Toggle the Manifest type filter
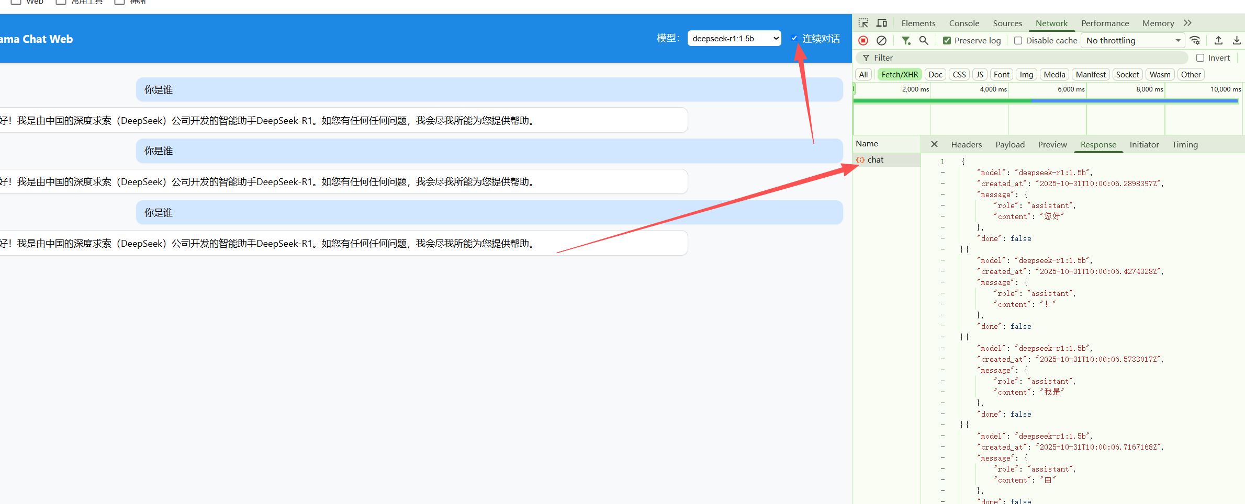Image resolution: width=1245 pixels, height=504 pixels. (1091, 75)
